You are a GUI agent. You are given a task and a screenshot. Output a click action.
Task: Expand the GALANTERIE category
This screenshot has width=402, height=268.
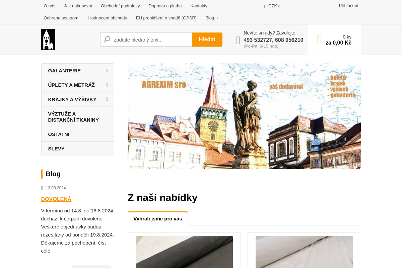point(107,70)
